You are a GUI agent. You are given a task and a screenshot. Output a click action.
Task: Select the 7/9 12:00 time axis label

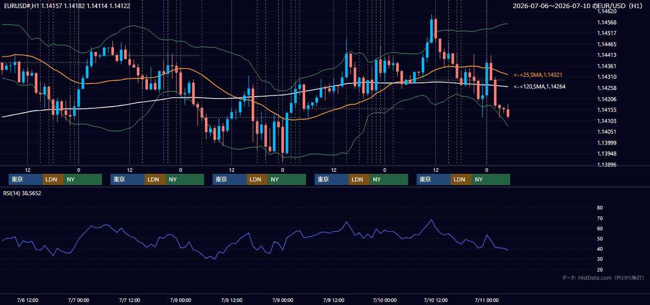click(334, 300)
